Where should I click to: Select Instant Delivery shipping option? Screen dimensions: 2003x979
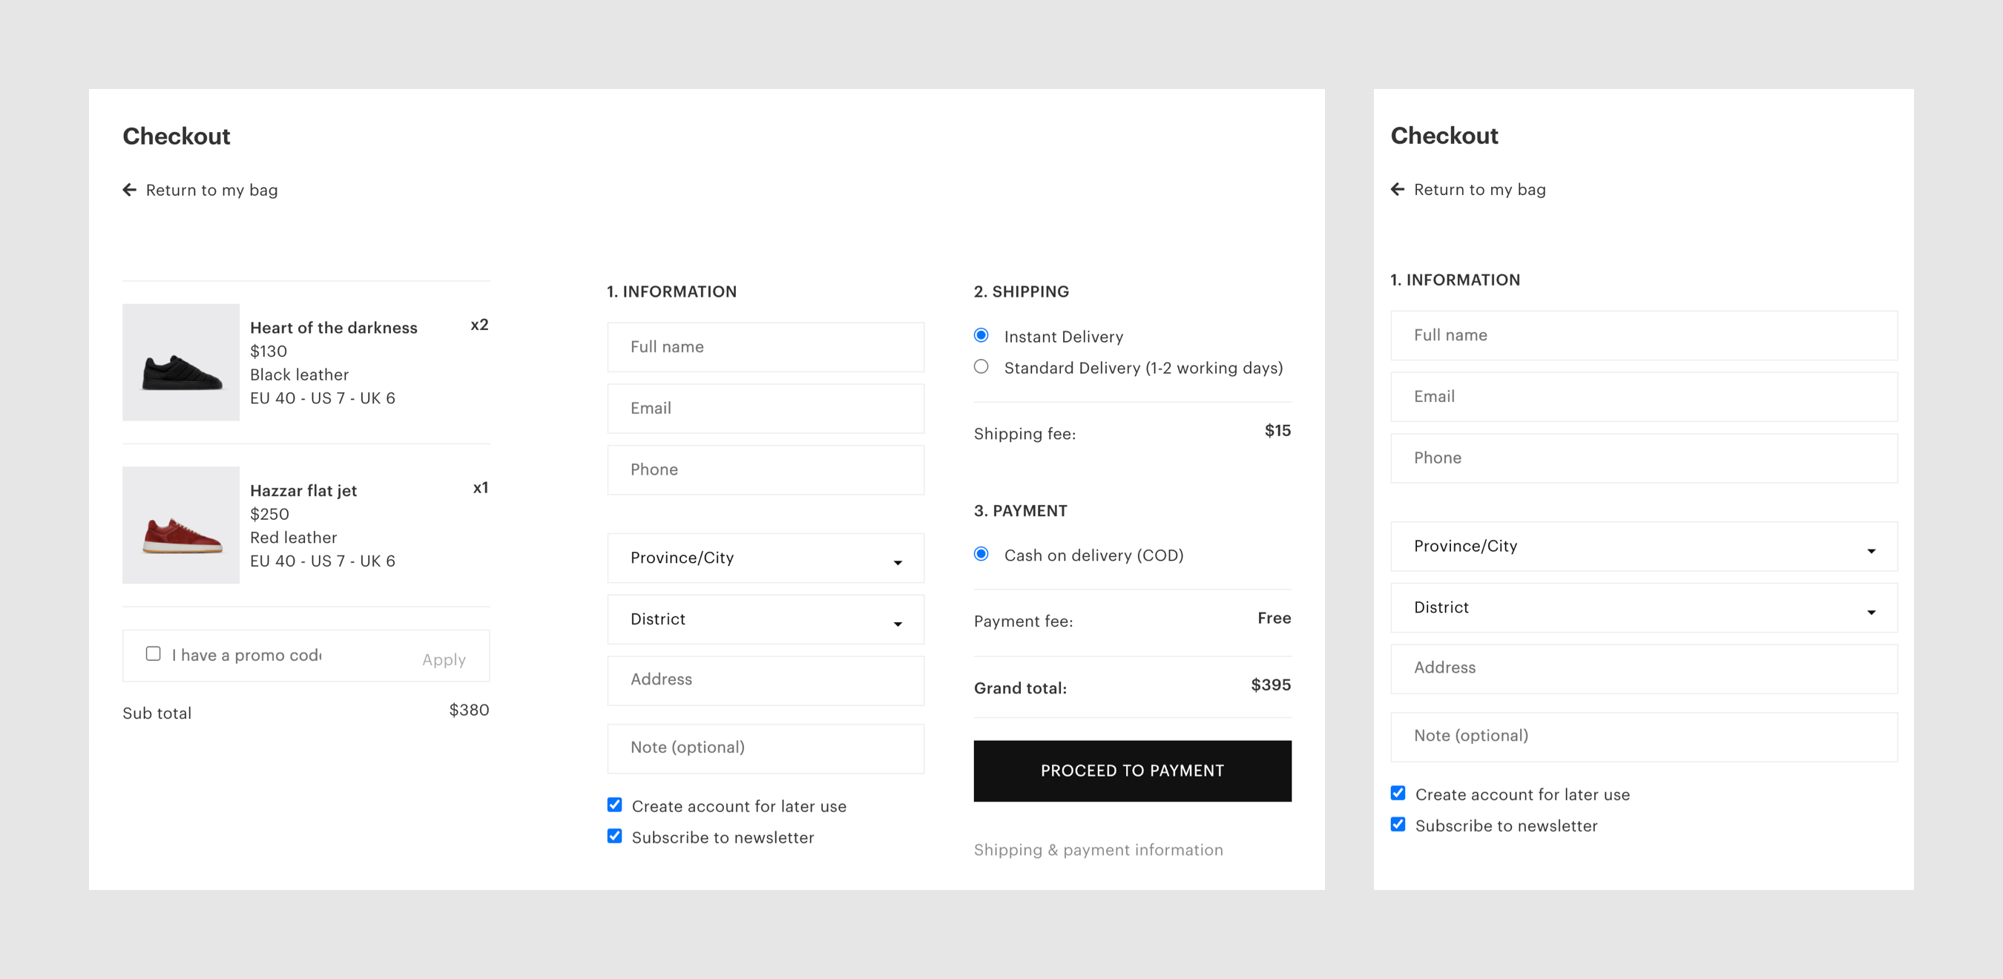point(981,335)
